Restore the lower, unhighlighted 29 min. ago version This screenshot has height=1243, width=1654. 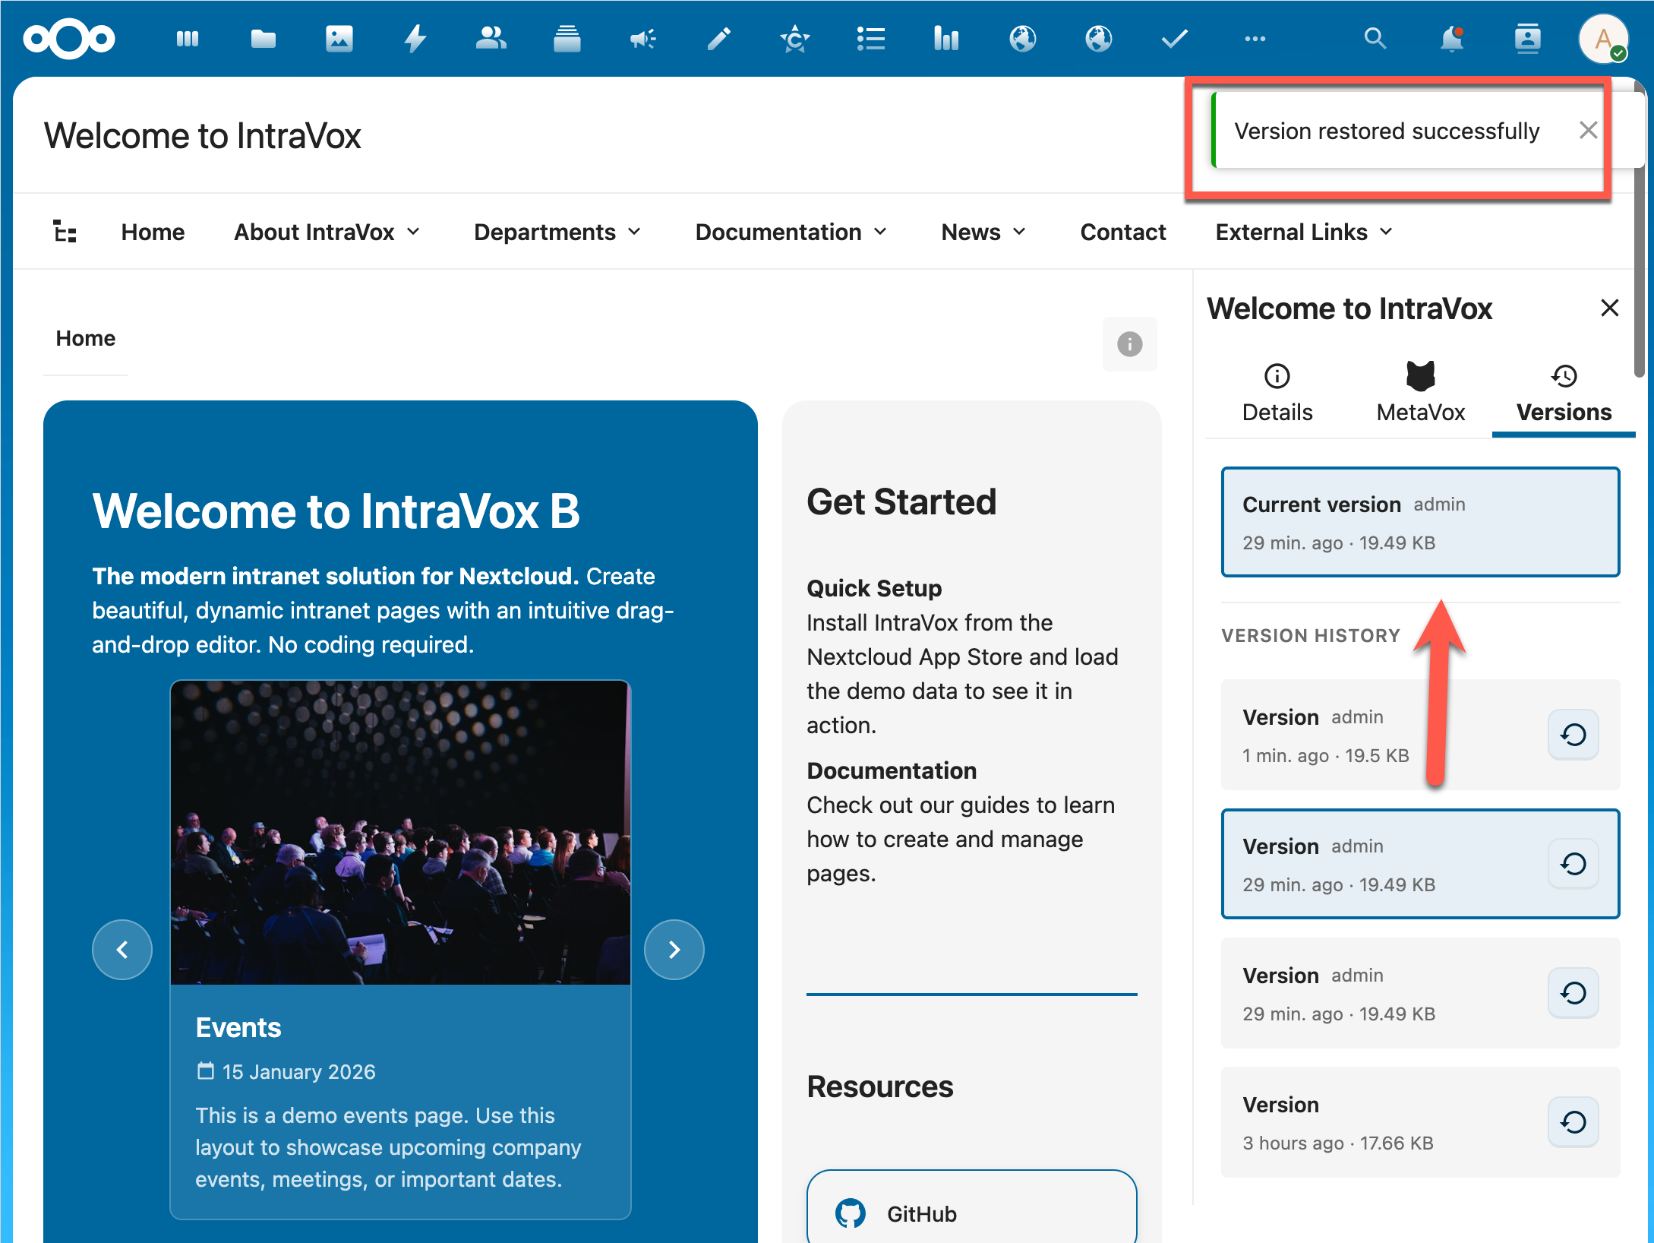coord(1574,993)
